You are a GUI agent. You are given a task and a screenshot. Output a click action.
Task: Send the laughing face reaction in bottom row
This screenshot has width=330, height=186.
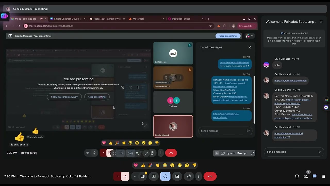click(x=165, y=165)
